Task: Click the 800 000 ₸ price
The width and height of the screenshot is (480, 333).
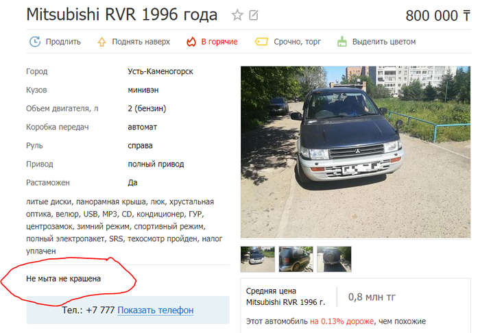Action: coord(437,16)
